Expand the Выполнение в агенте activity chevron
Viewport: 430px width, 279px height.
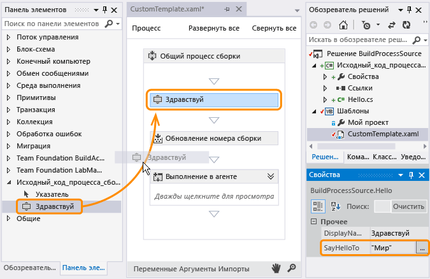point(271,176)
